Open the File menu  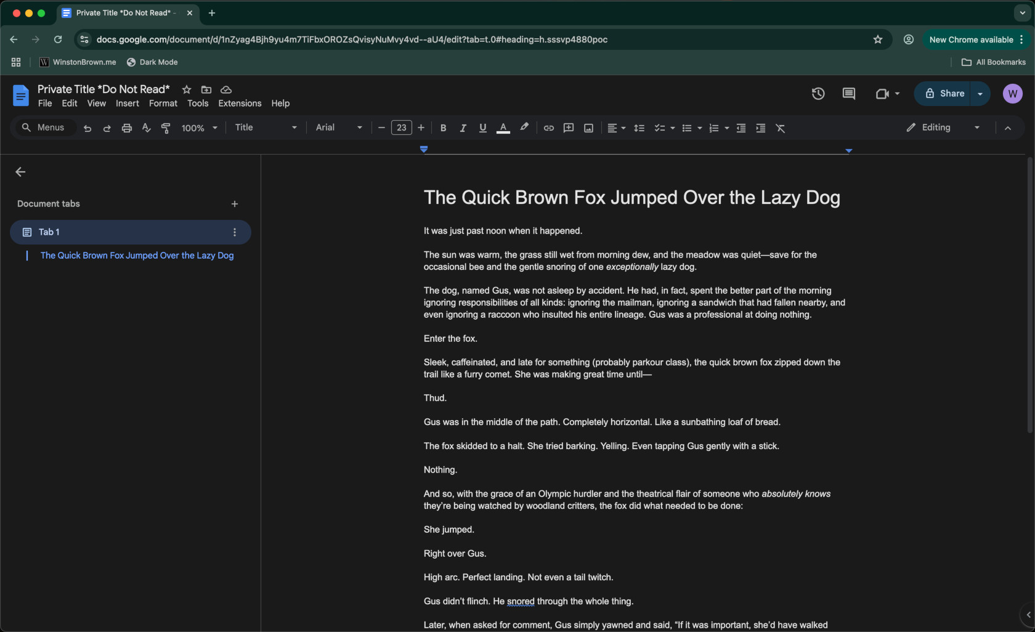(x=45, y=103)
